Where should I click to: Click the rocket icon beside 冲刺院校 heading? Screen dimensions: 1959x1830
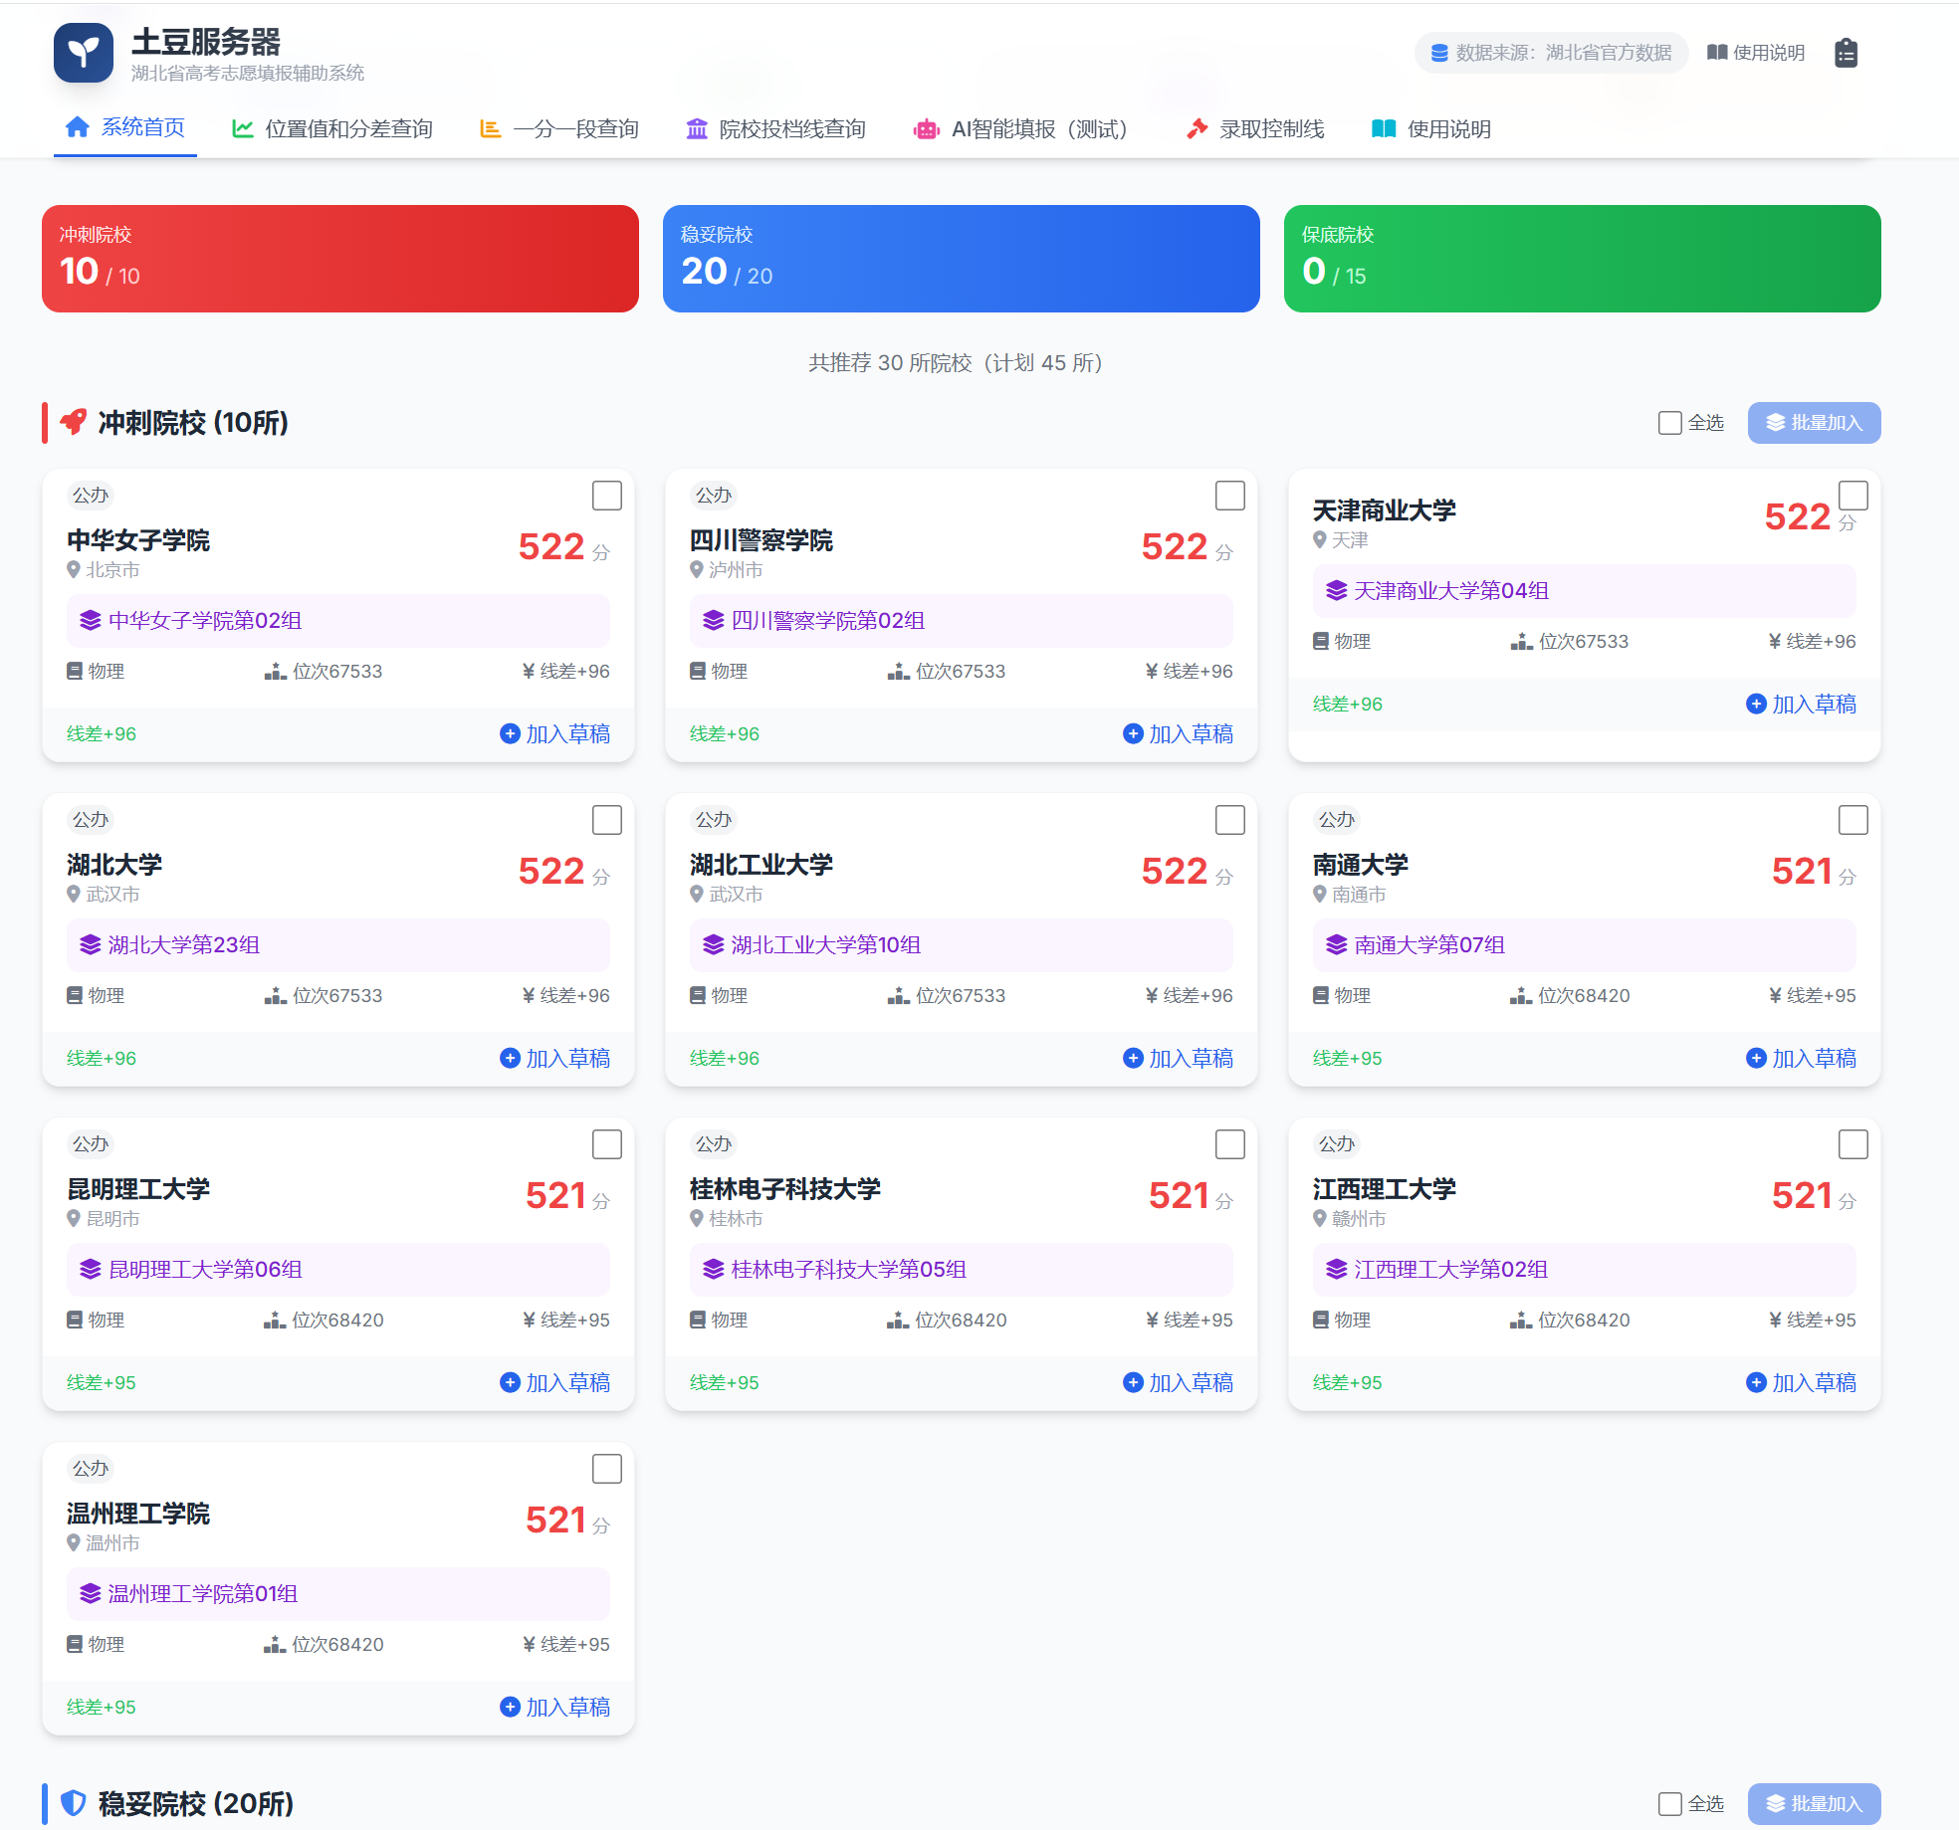74,422
